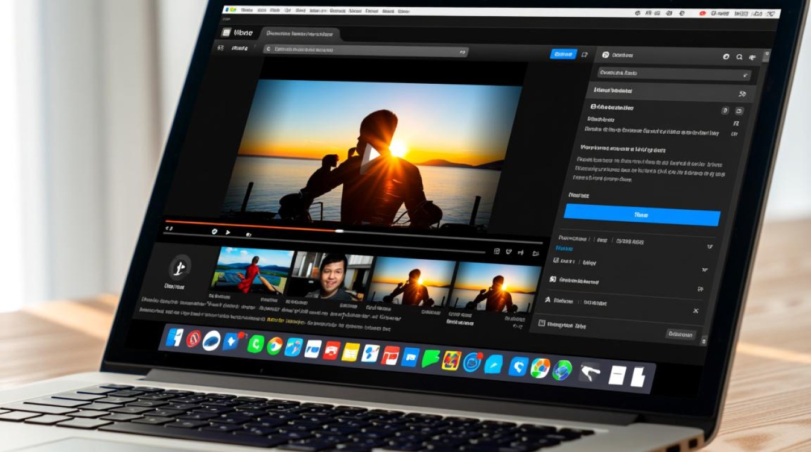Click the play triangle over the video preview
This screenshot has height=452, width=811.
(370, 156)
